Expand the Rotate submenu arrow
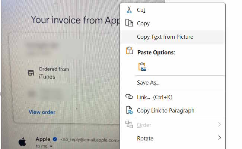This screenshot has height=149, width=242. point(219,138)
